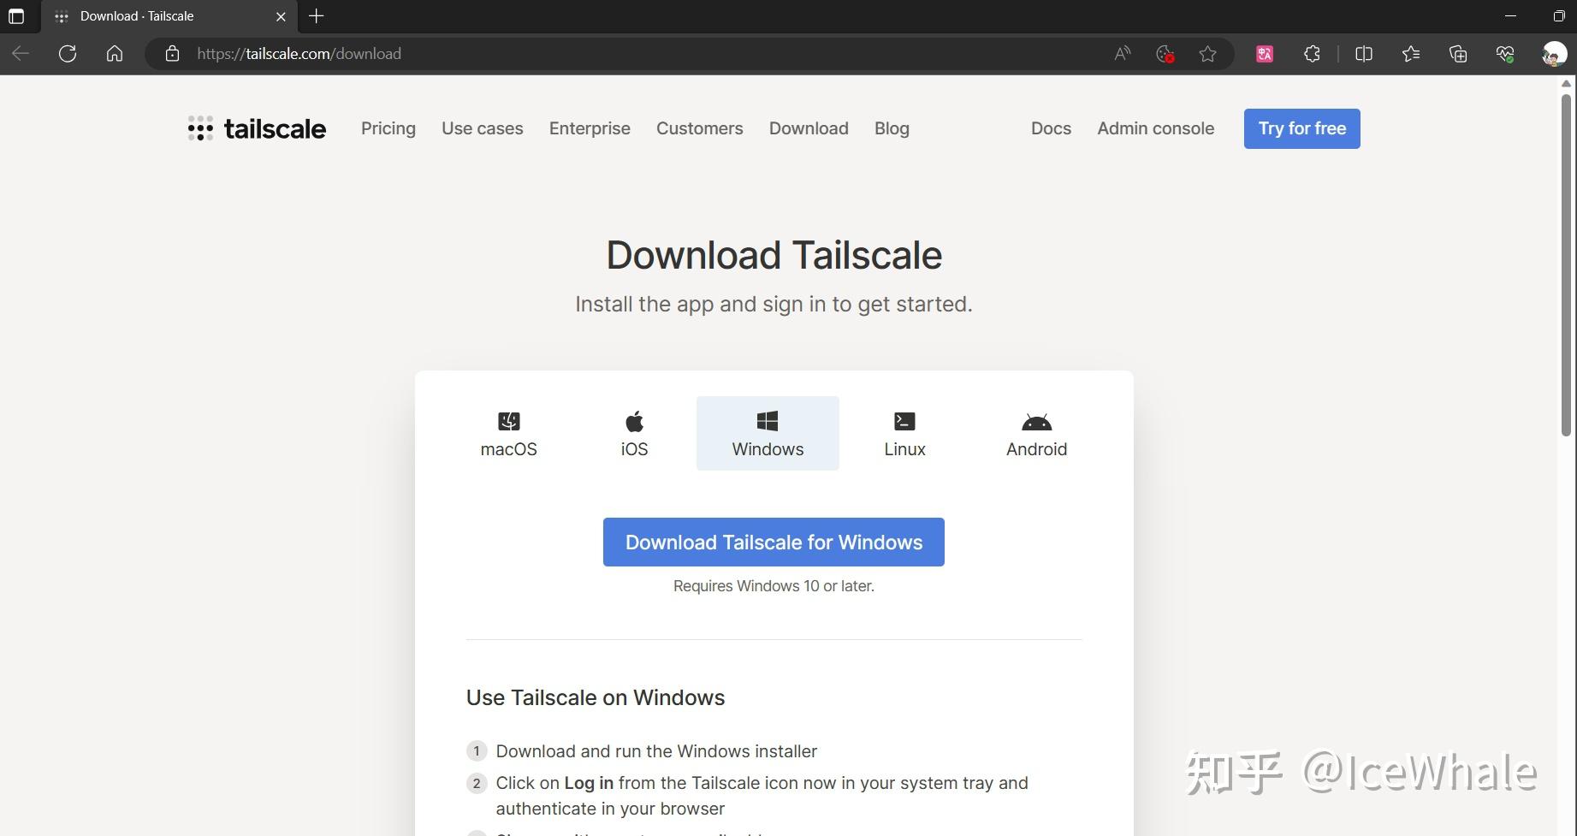Open a new browser tab
The image size is (1577, 836).
317,16
